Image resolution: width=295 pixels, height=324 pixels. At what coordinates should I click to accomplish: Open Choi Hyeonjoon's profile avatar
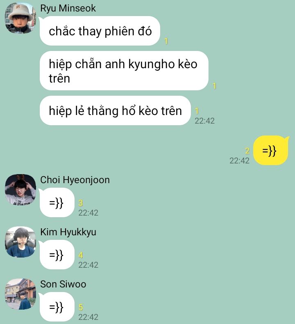pos(20,190)
